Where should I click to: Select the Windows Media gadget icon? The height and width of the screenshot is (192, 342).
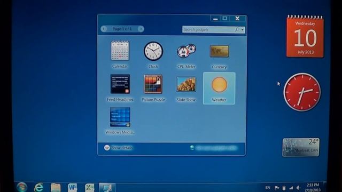coord(120,117)
